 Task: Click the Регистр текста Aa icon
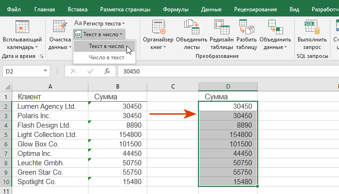click(x=78, y=23)
